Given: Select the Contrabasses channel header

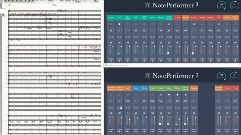Looking at the screenshot, I should (186, 88).
